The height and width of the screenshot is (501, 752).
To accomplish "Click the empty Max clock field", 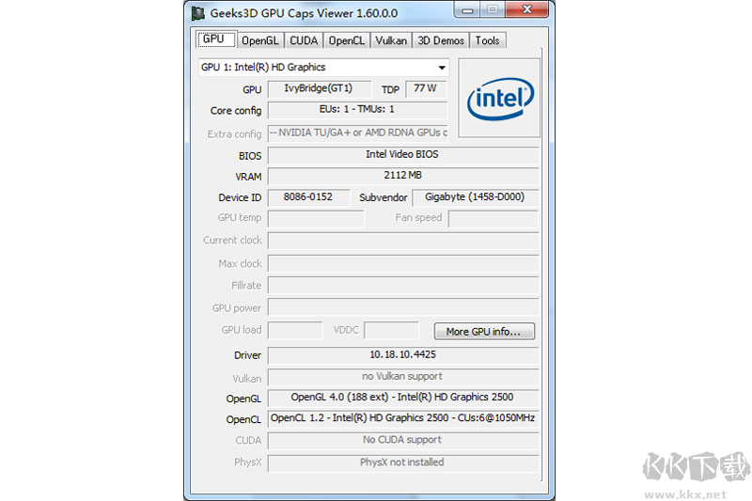I will coord(403,263).
